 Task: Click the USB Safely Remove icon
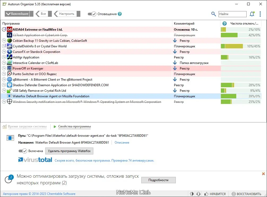[x=9, y=90]
